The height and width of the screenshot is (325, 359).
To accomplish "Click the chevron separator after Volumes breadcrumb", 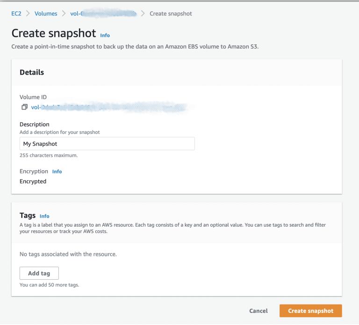I will click(64, 14).
